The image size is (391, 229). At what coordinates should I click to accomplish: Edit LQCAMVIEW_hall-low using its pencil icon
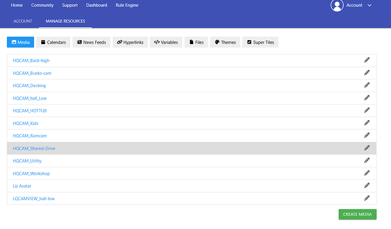(367, 198)
